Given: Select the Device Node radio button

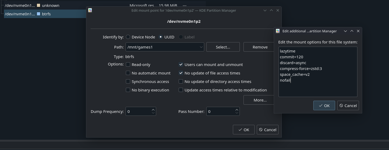Looking at the screenshot, I should [128, 37].
